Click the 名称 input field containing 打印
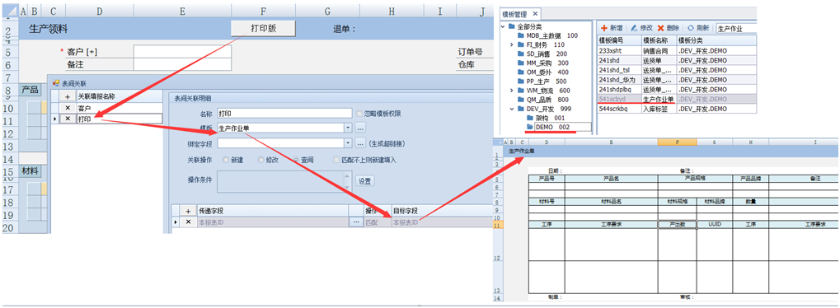 pyautogui.click(x=284, y=114)
